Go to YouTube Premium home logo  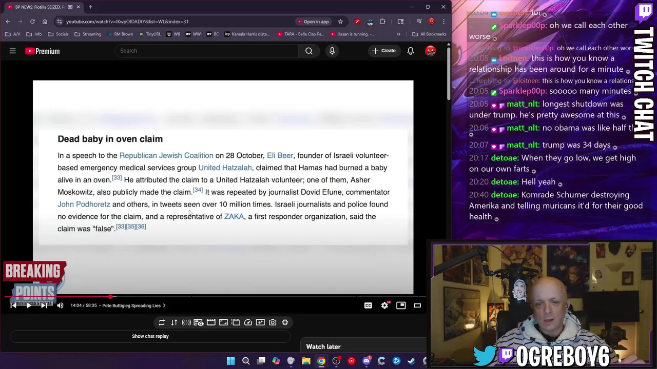tap(42, 51)
